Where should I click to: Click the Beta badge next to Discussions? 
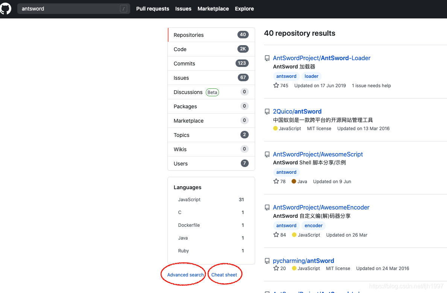coord(212,93)
